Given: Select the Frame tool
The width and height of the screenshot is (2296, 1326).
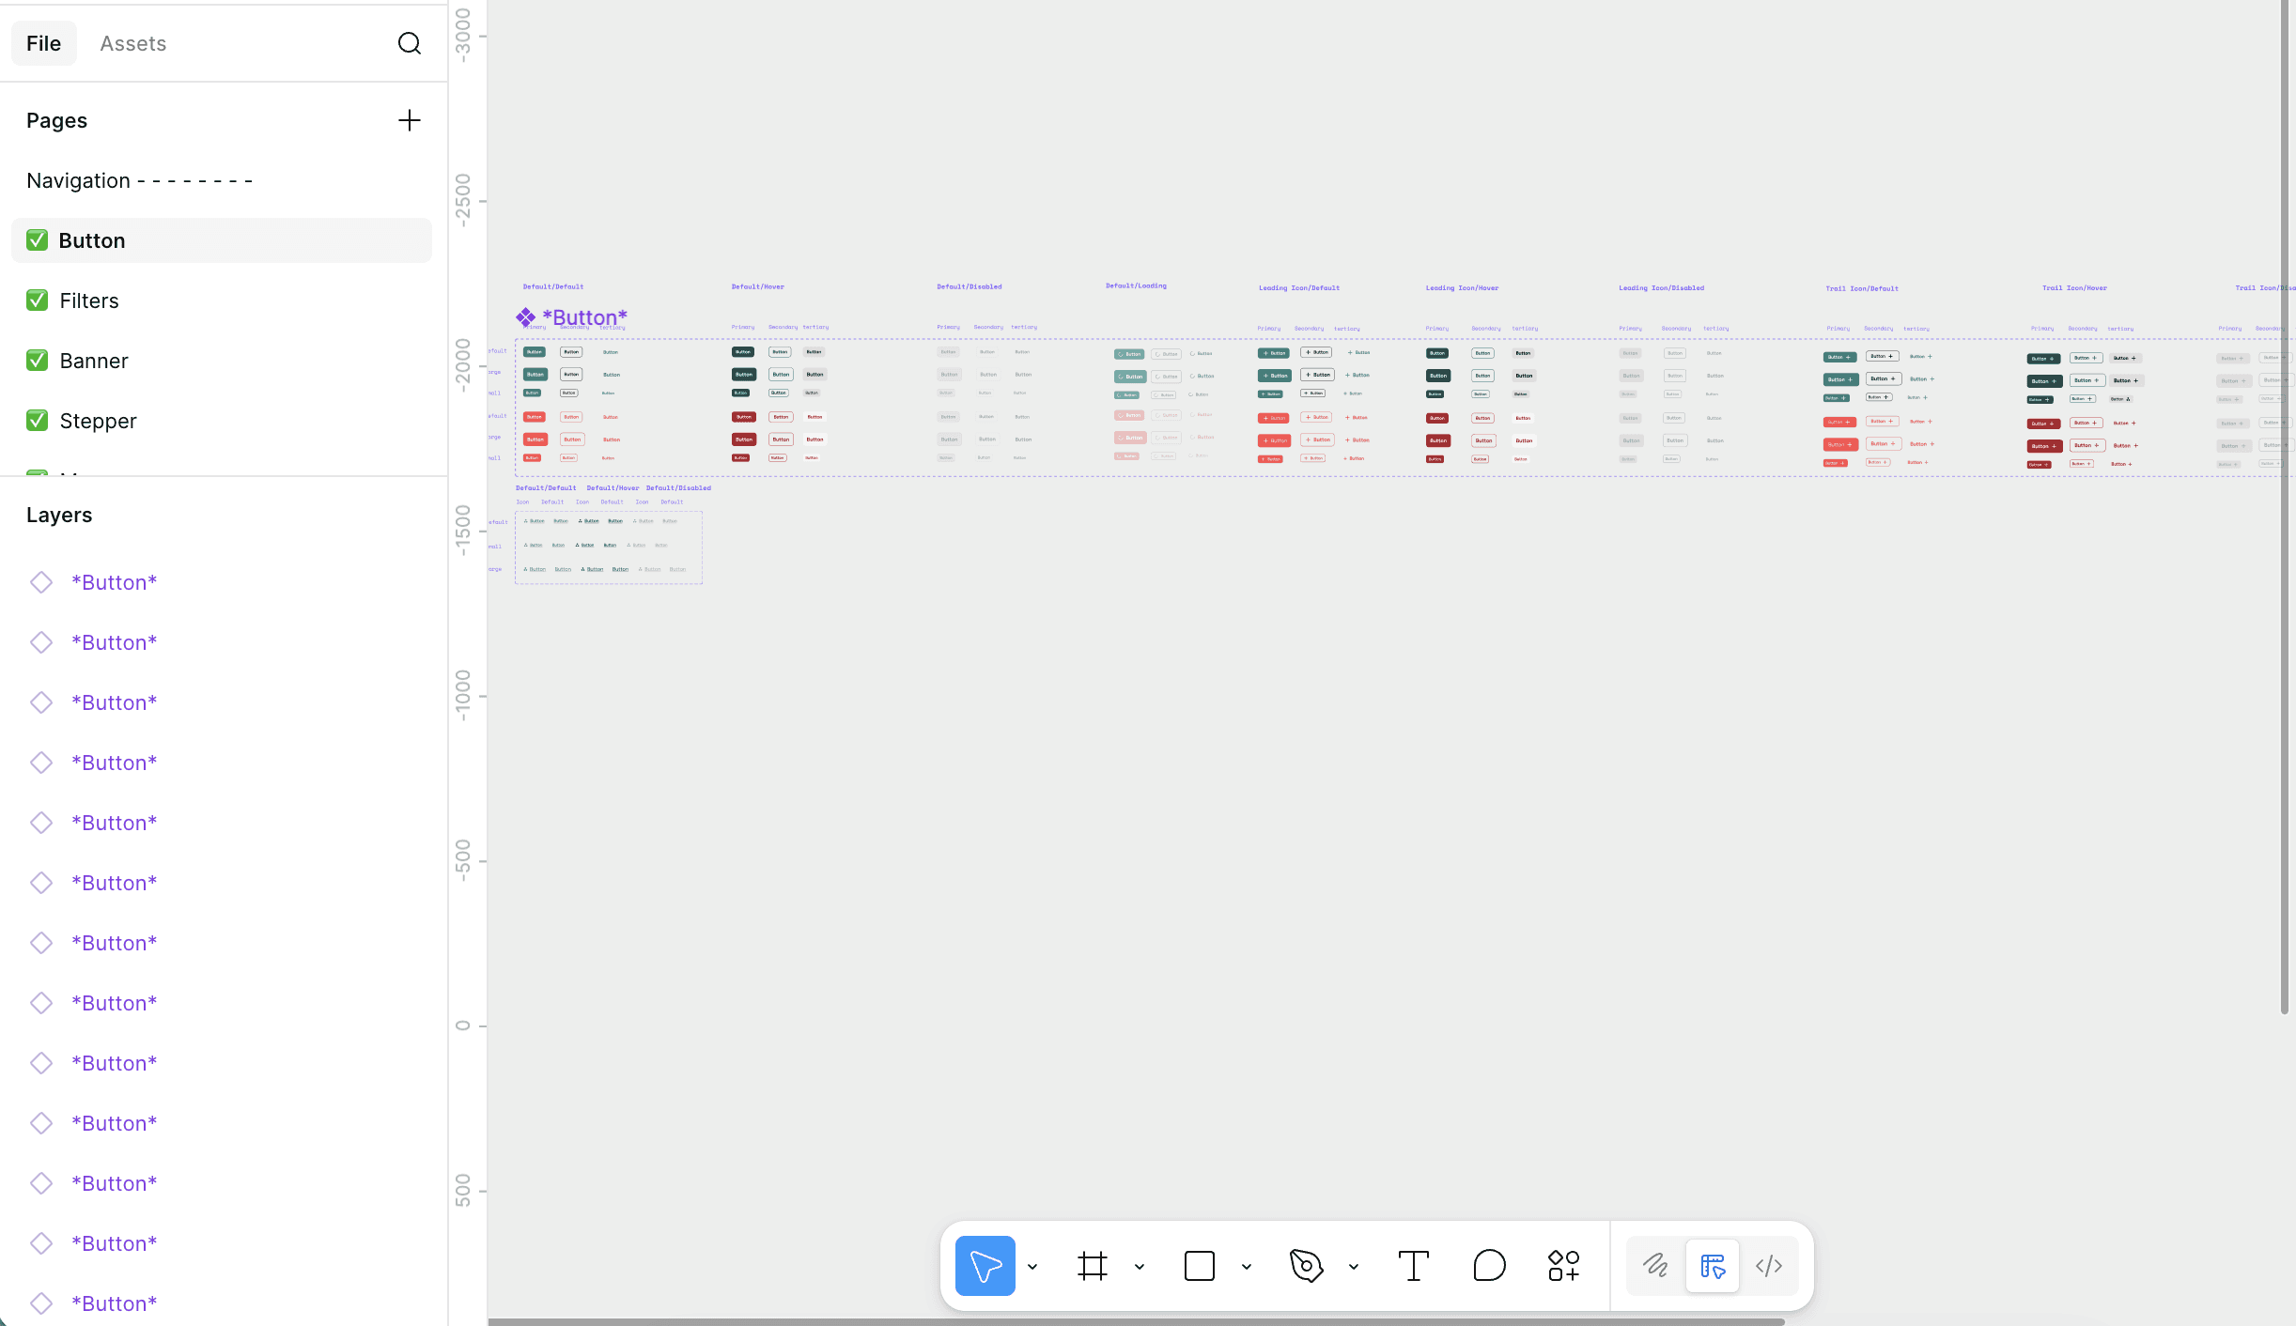Looking at the screenshot, I should coord(1093,1266).
